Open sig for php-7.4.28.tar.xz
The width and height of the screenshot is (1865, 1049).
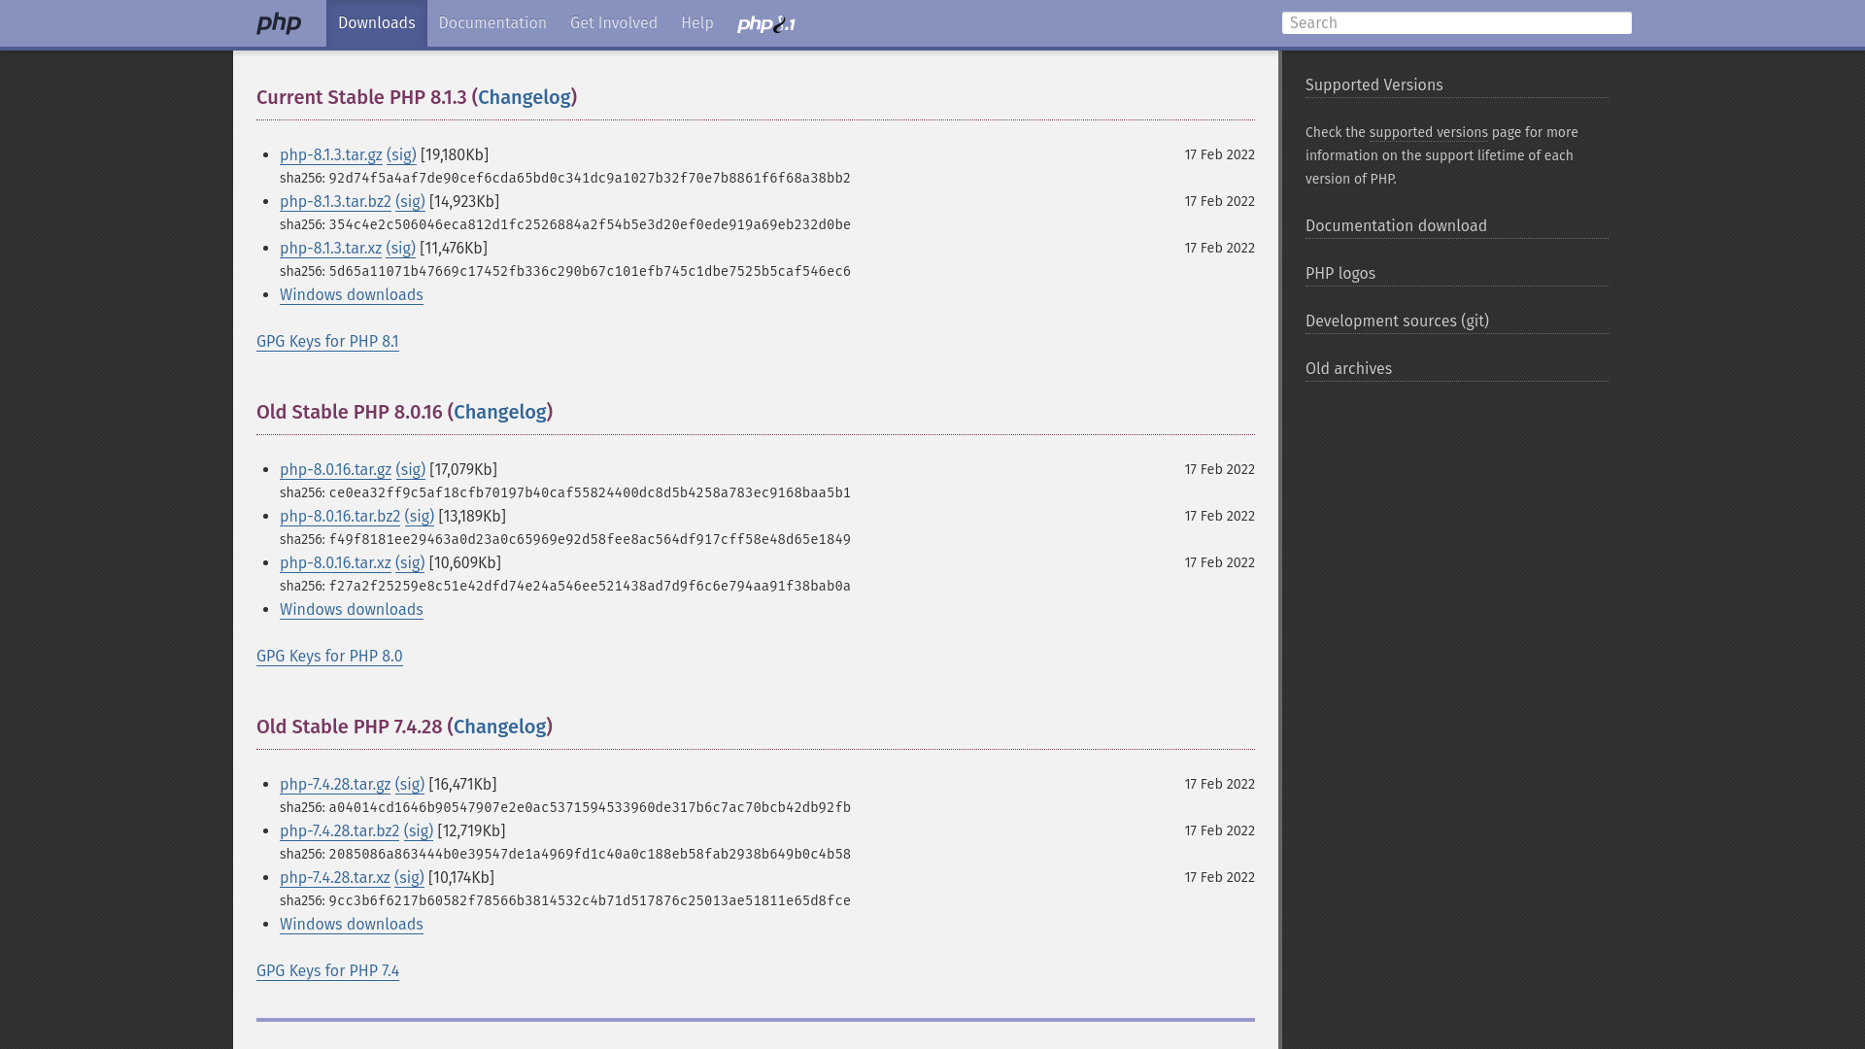(409, 878)
